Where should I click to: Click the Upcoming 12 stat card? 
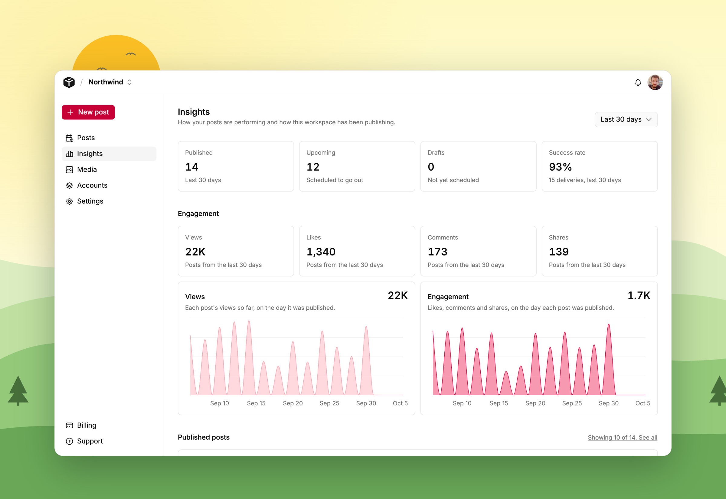point(357,166)
